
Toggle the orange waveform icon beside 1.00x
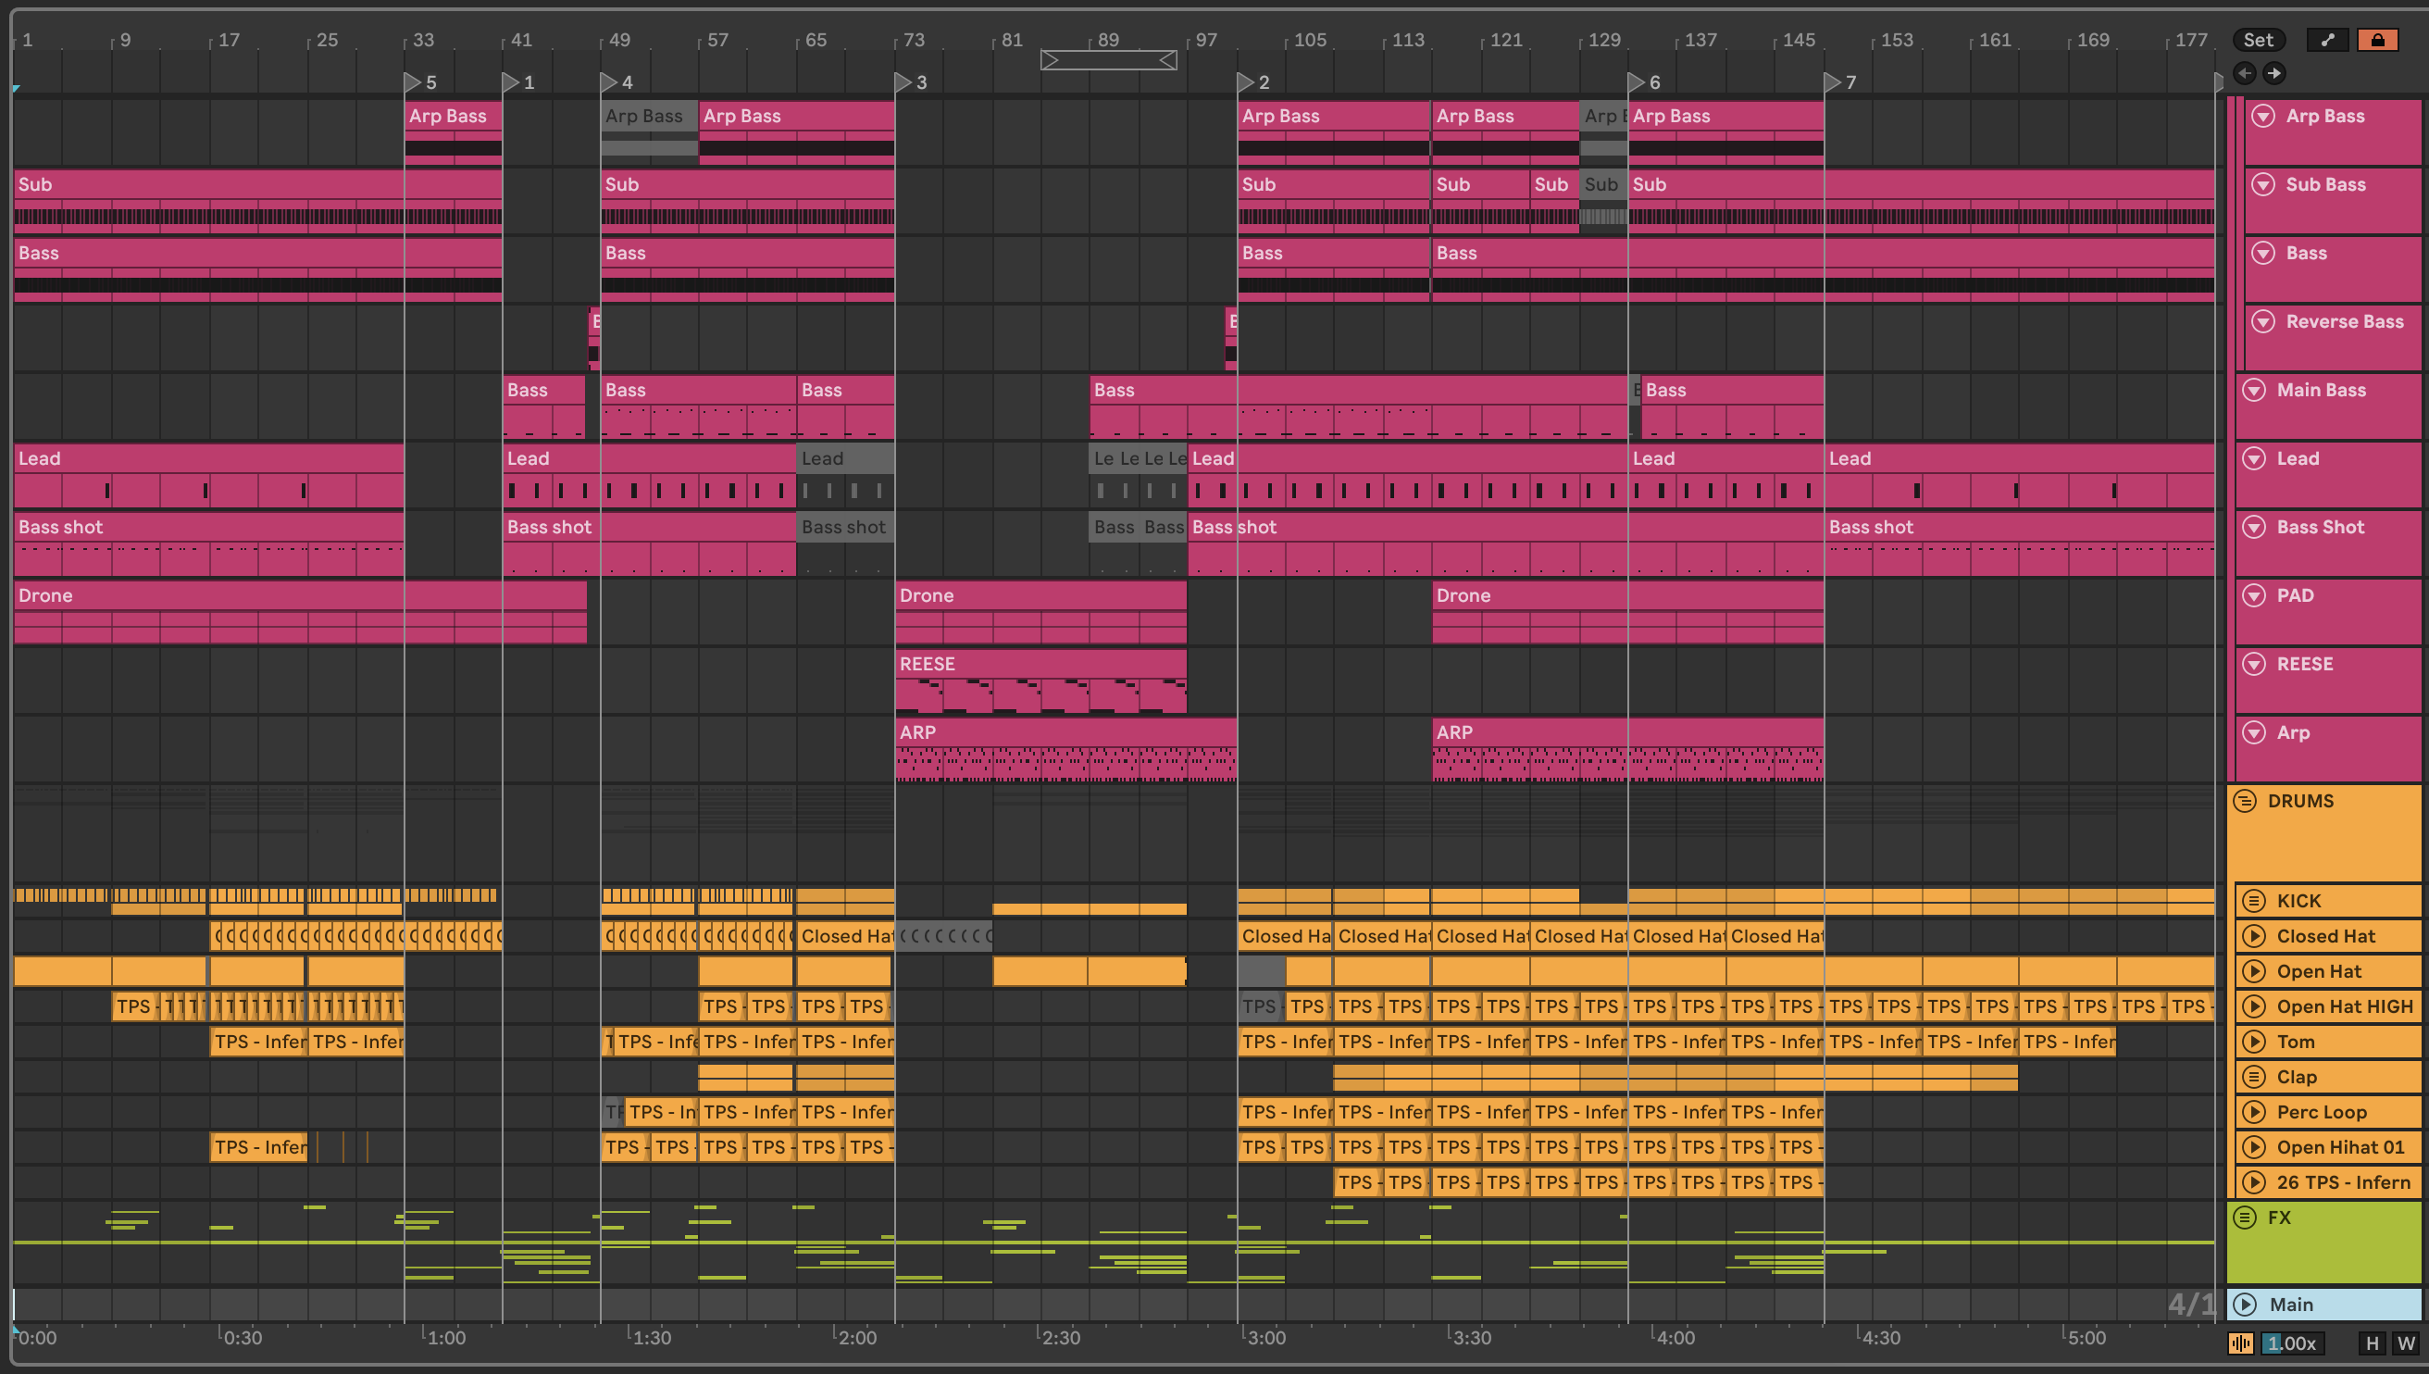click(x=2241, y=1343)
